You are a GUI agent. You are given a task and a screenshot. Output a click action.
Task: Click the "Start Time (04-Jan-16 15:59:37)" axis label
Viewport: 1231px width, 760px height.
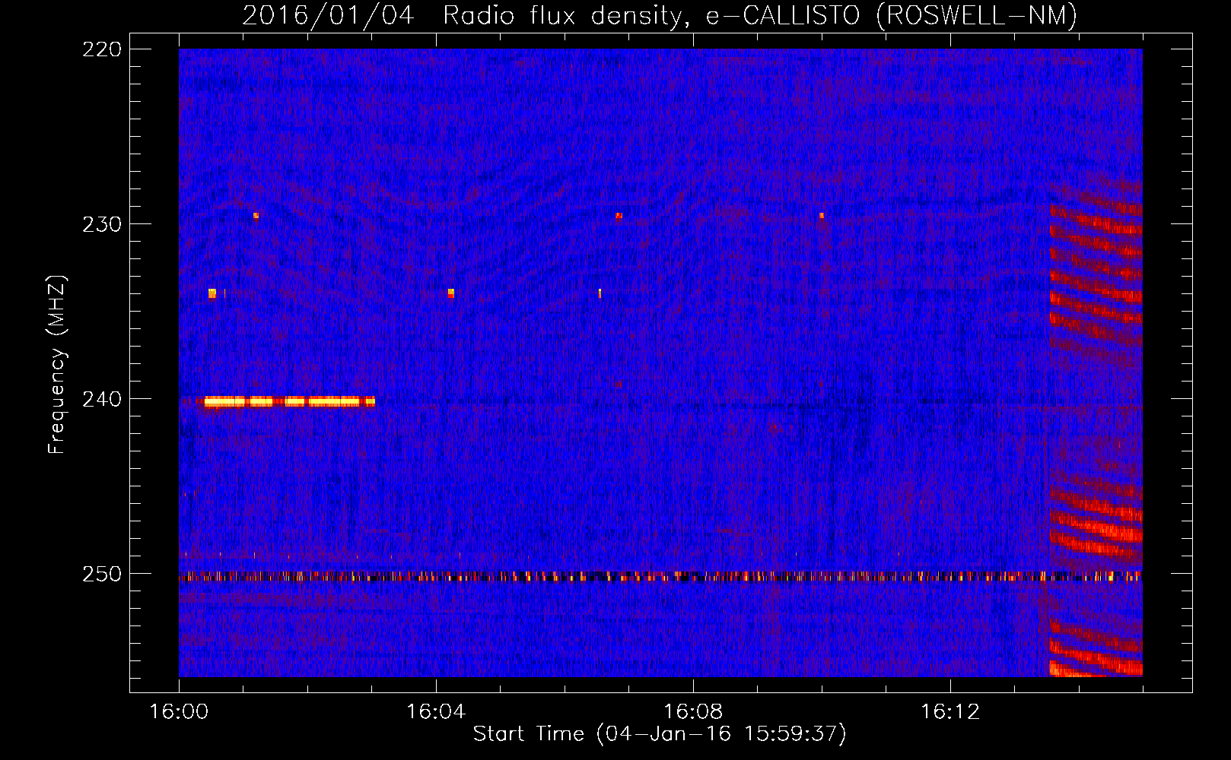(660, 734)
